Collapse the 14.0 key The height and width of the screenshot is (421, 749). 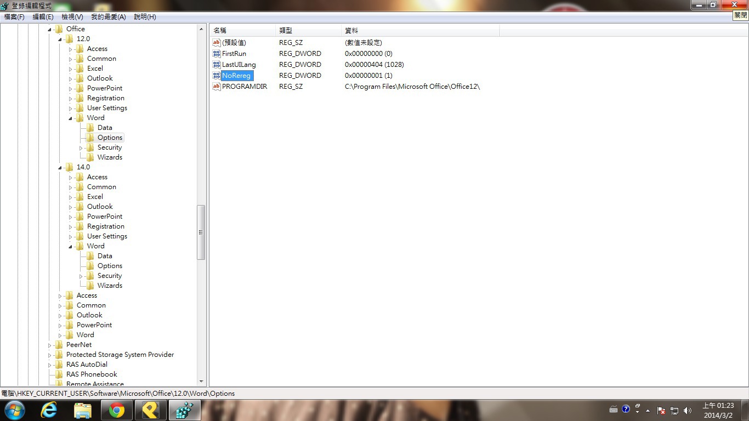60,167
